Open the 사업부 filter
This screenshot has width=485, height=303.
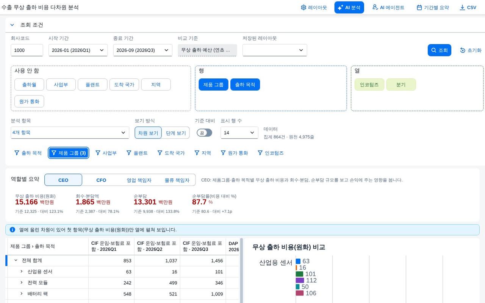click(106, 153)
